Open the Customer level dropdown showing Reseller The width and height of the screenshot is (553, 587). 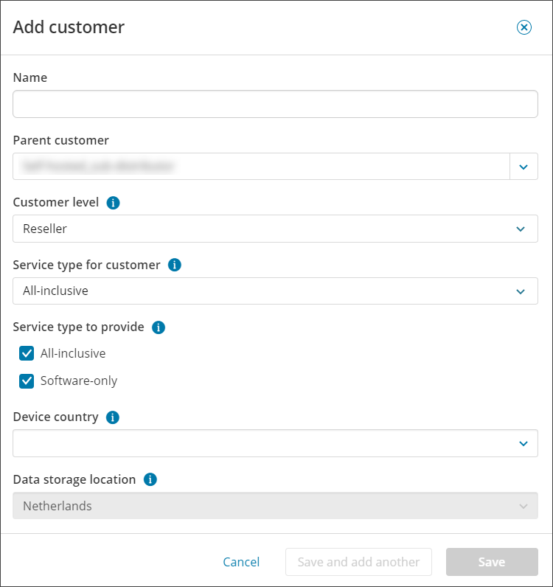pos(275,229)
